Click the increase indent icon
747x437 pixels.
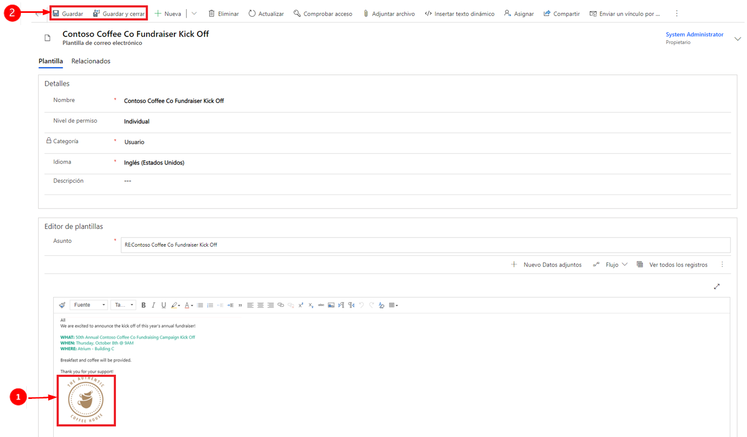click(230, 305)
